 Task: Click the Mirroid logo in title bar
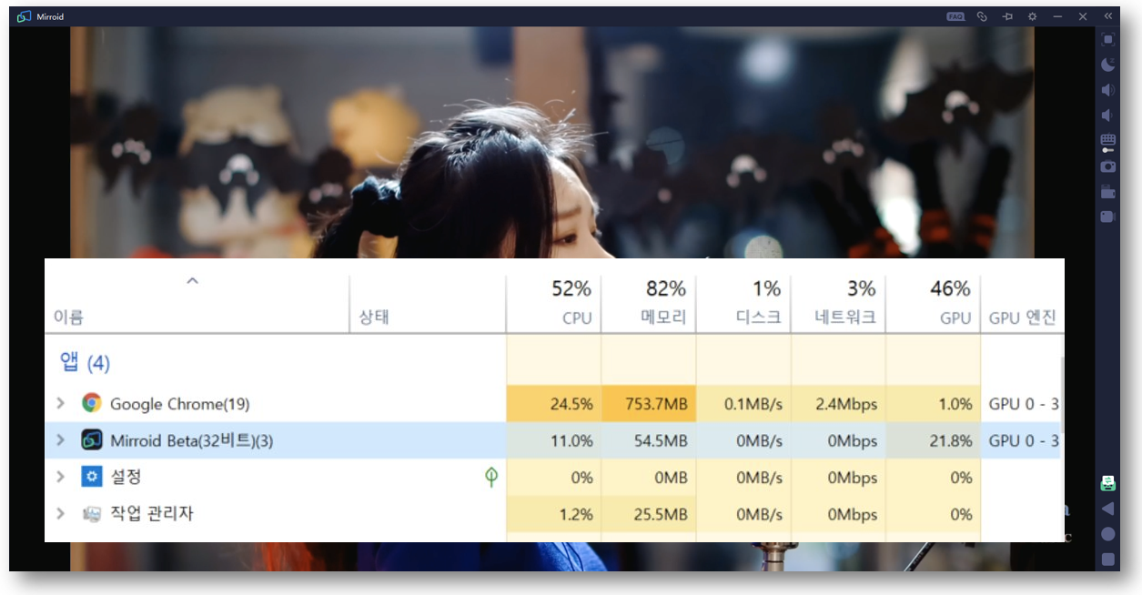[24, 16]
